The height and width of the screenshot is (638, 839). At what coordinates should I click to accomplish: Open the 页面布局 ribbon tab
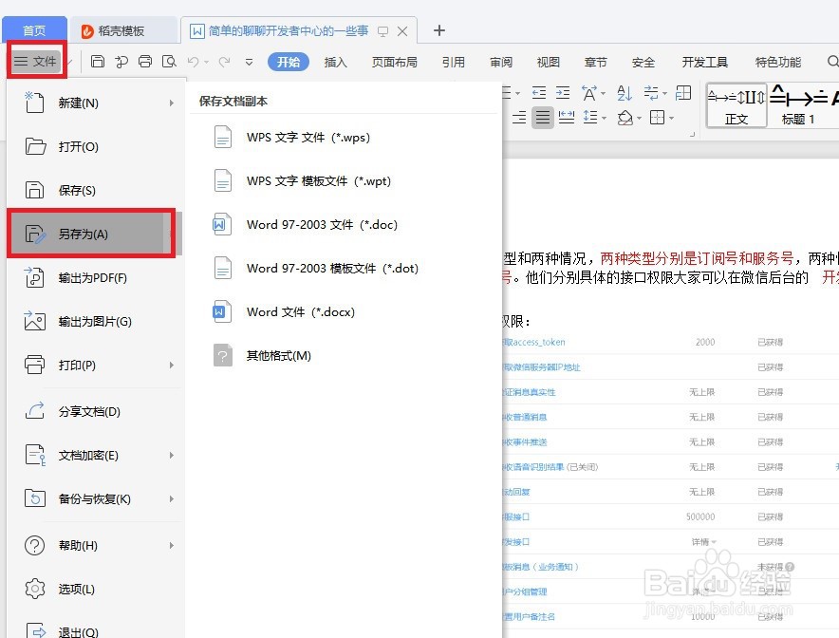[395, 62]
